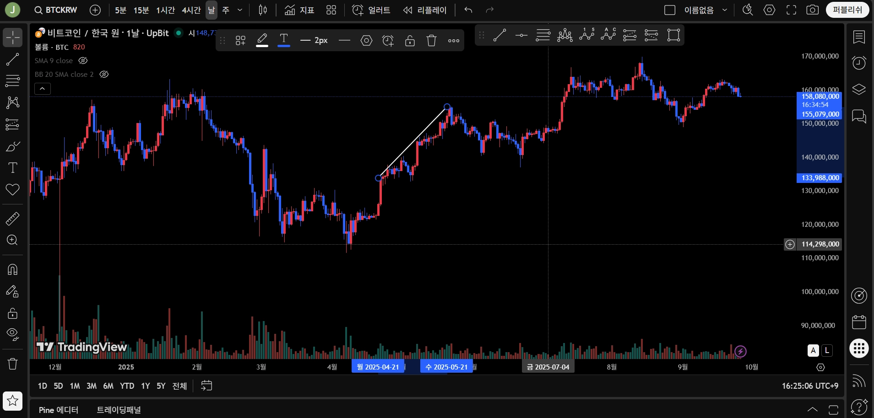Image resolution: width=874 pixels, height=418 pixels.
Task: Open the Pine 에디터 tab
Action: pos(59,410)
